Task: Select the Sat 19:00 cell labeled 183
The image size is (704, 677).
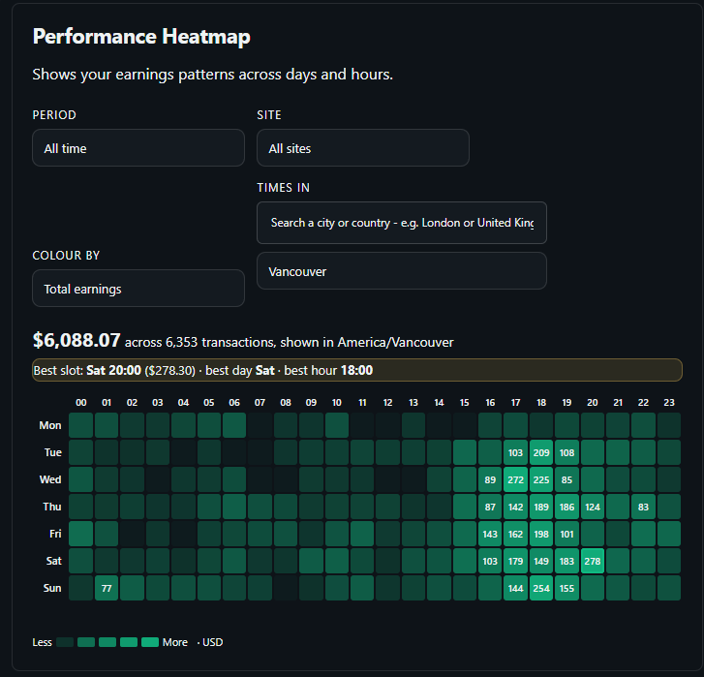Action: [566, 561]
